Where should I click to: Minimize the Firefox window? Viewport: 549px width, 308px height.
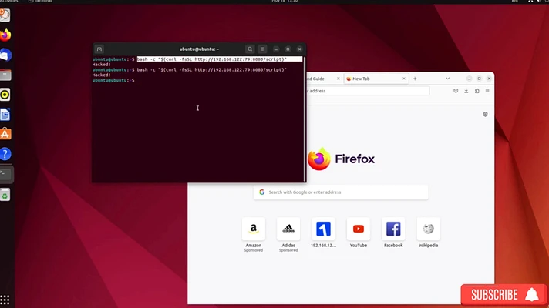(469, 79)
